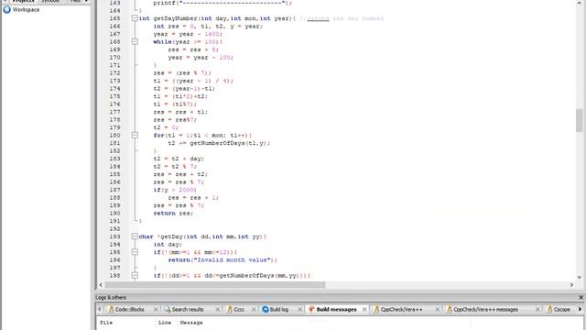The height and width of the screenshot is (330, 586).
Task: Open the CppCheck/Vera++ tab
Action: click(401, 310)
